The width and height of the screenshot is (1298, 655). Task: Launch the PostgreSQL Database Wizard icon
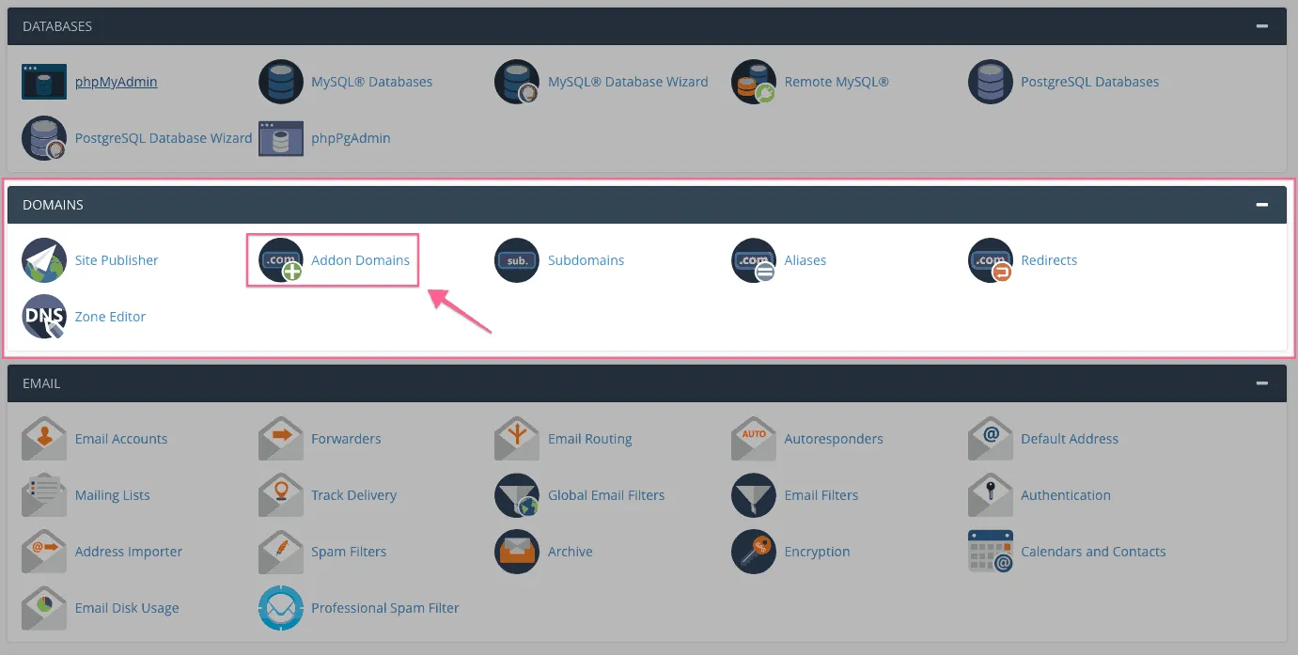(x=44, y=138)
